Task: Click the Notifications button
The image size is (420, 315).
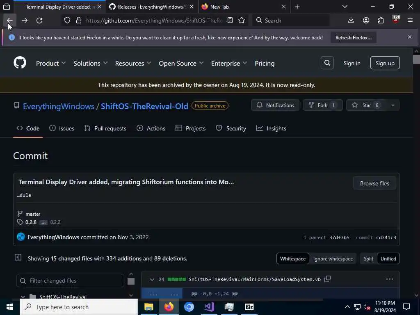Action: point(275,105)
